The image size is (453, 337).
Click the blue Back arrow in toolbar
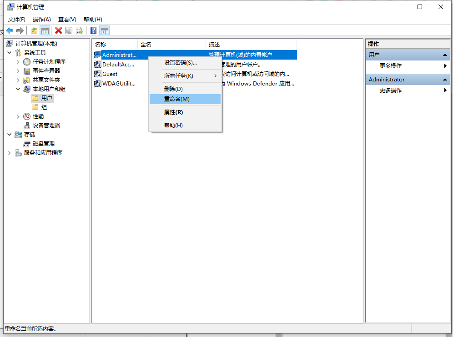pos(10,30)
